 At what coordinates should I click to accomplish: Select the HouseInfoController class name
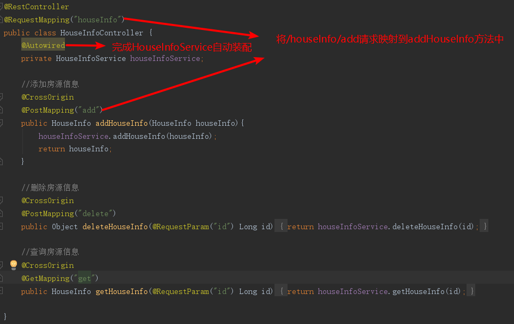101,33
